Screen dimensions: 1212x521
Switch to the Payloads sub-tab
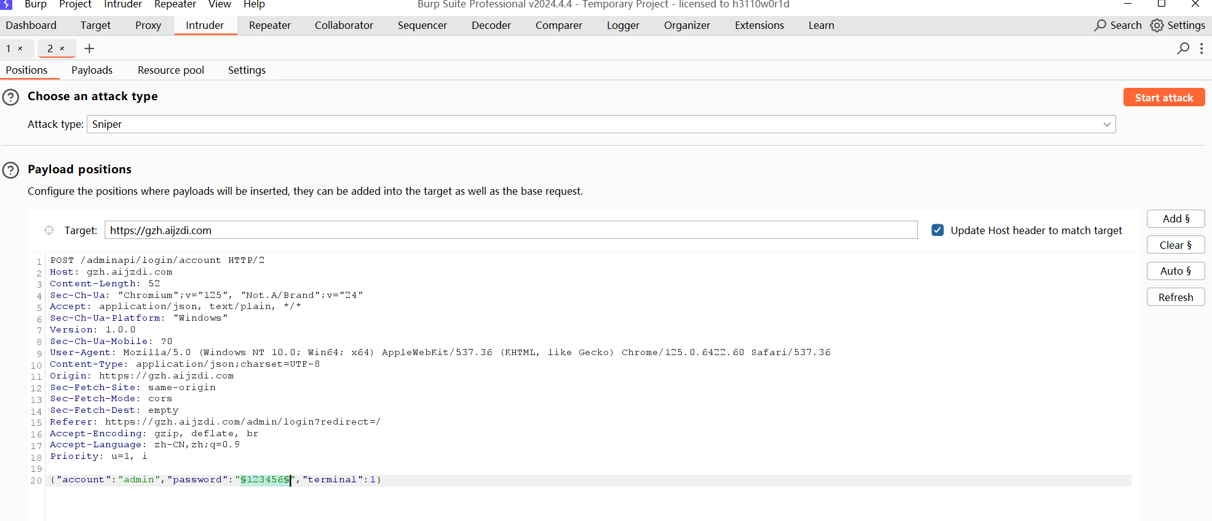92,70
